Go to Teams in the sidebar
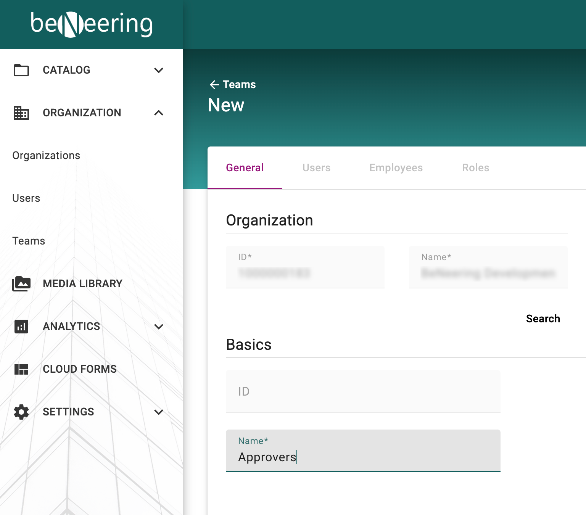586x515 pixels. [29, 241]
